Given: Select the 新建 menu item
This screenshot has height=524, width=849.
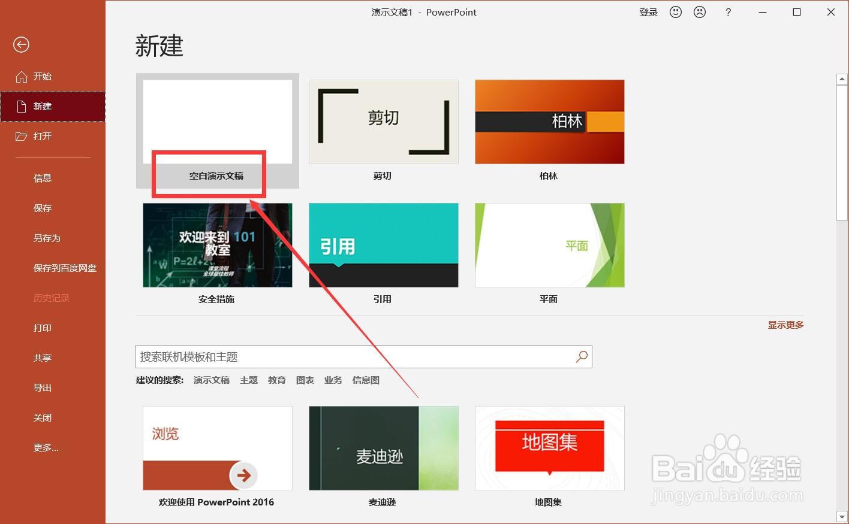Looking at the screenshot, I should 53,107.
